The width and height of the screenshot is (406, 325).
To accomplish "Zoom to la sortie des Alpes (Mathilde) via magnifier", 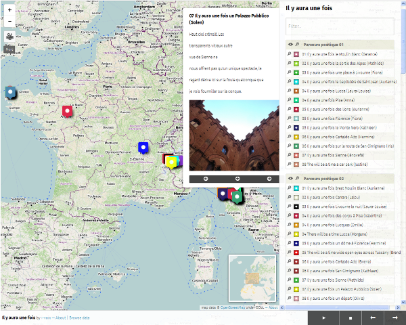I will pos(289,63).
